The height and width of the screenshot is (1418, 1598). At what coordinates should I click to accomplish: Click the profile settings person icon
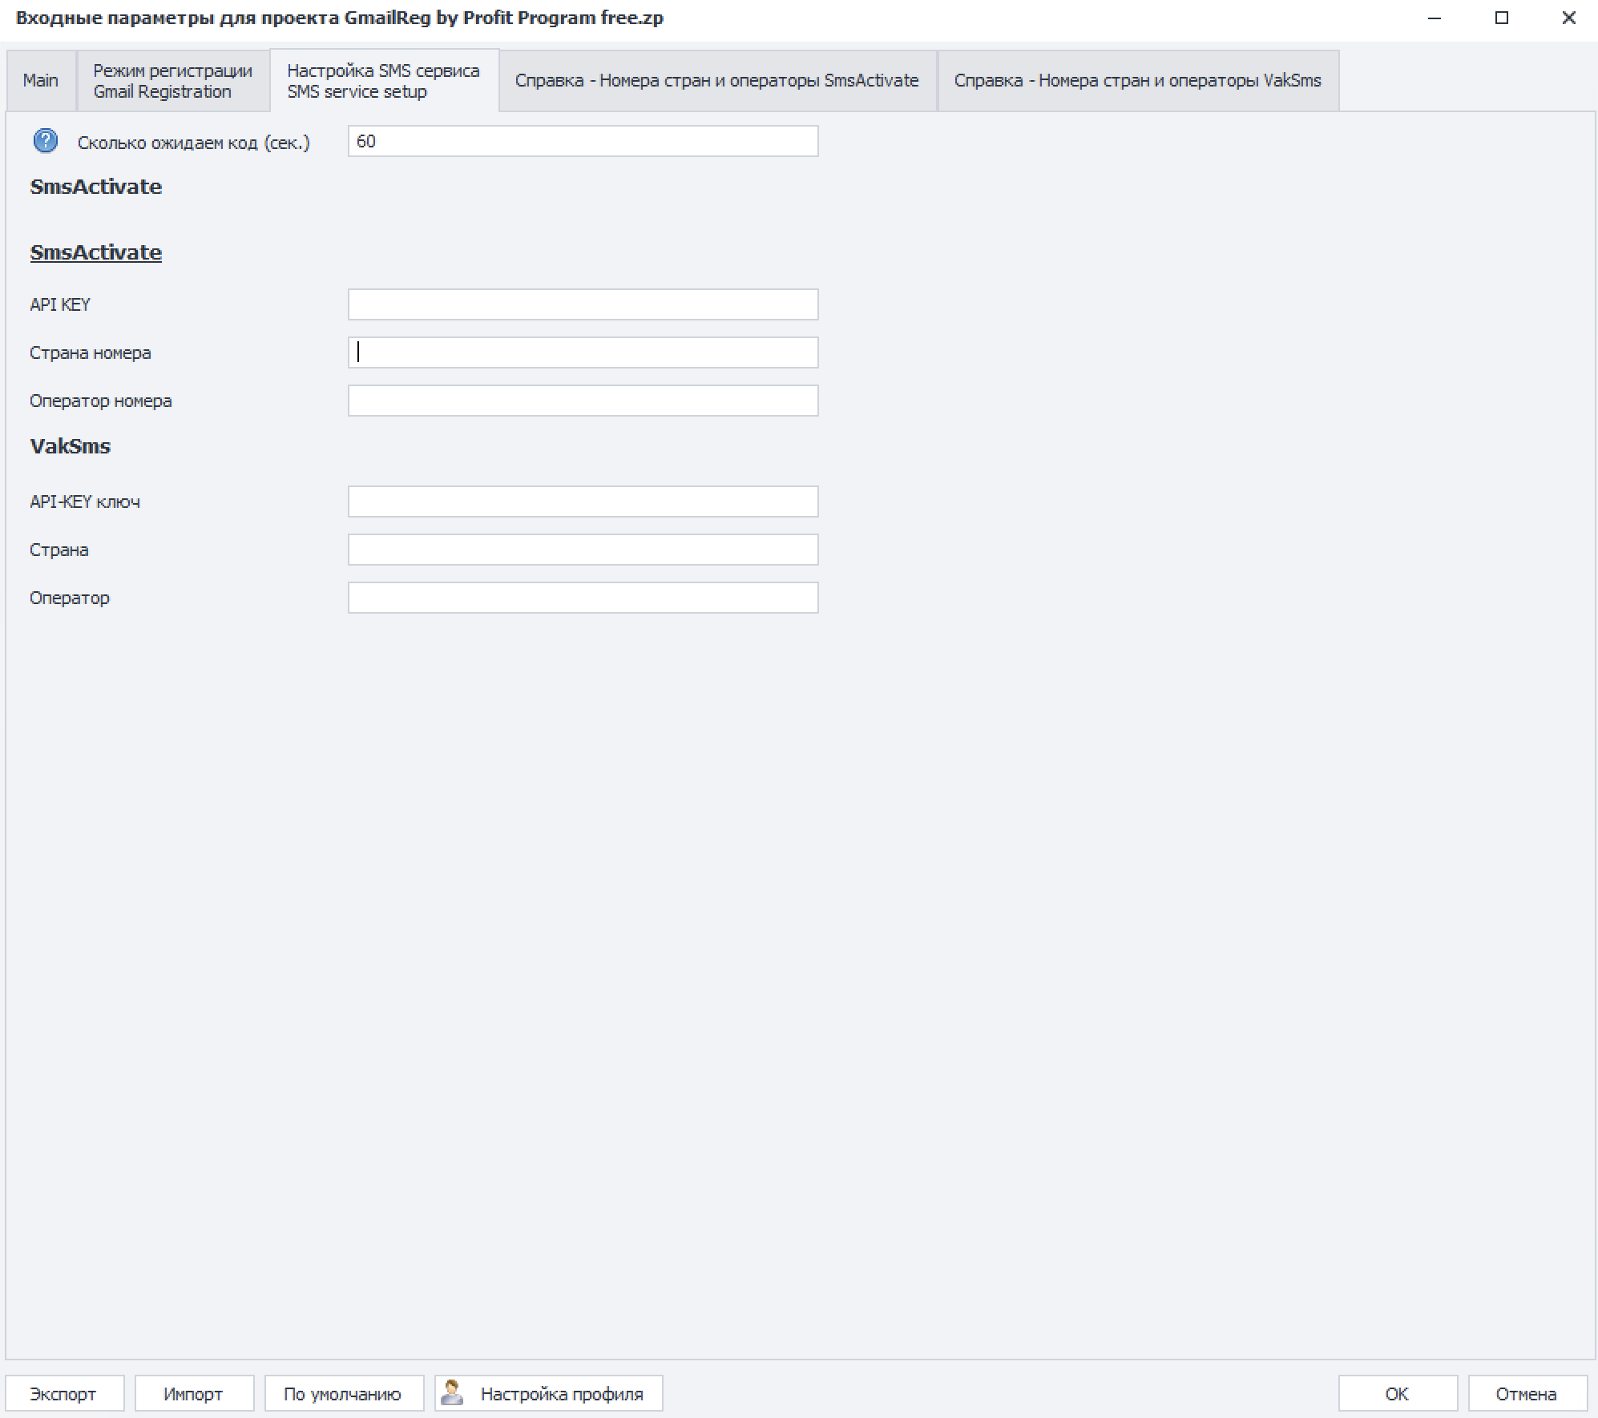click(453, 1392)
